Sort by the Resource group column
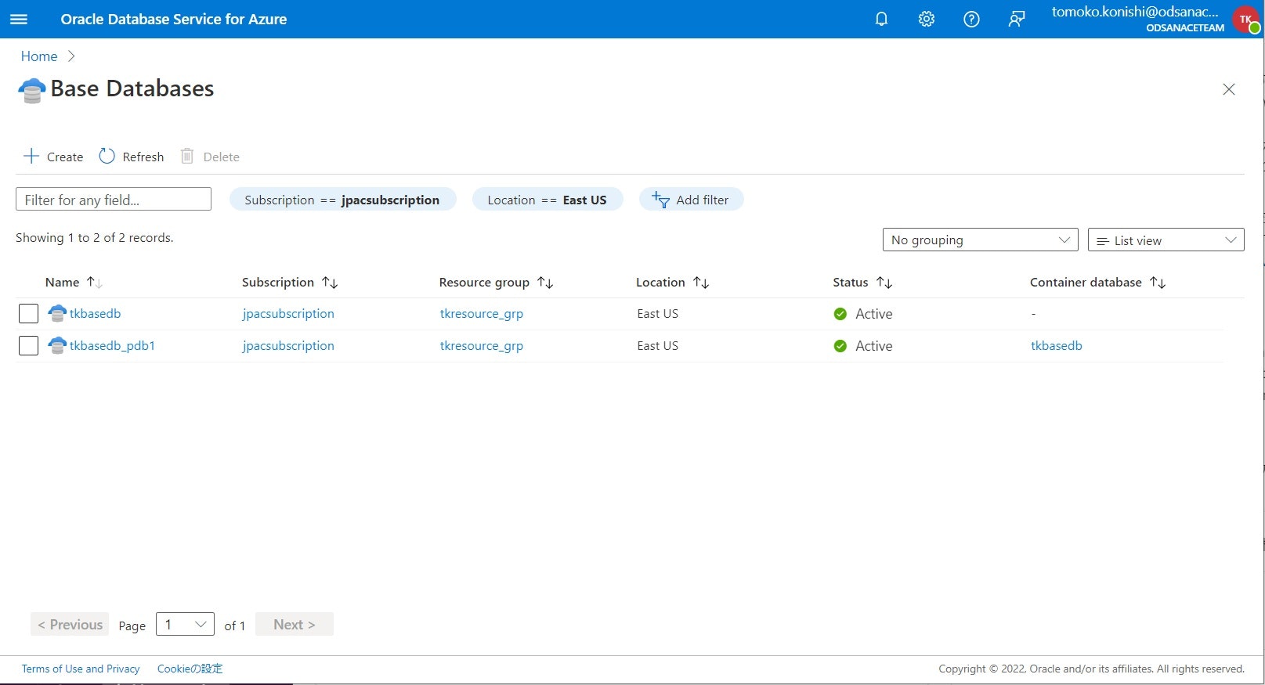 click(x=497, y=283)
